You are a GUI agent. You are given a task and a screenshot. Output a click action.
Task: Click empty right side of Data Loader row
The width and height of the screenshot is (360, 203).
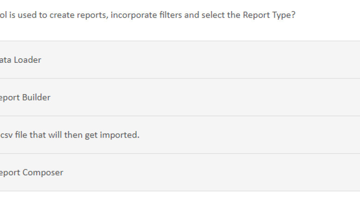277,60
